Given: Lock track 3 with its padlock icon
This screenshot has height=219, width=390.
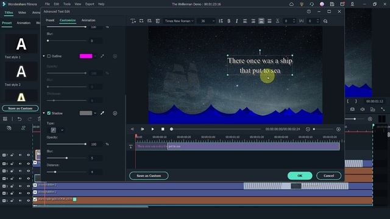Looking at the screenshot, I should [12, 186].
